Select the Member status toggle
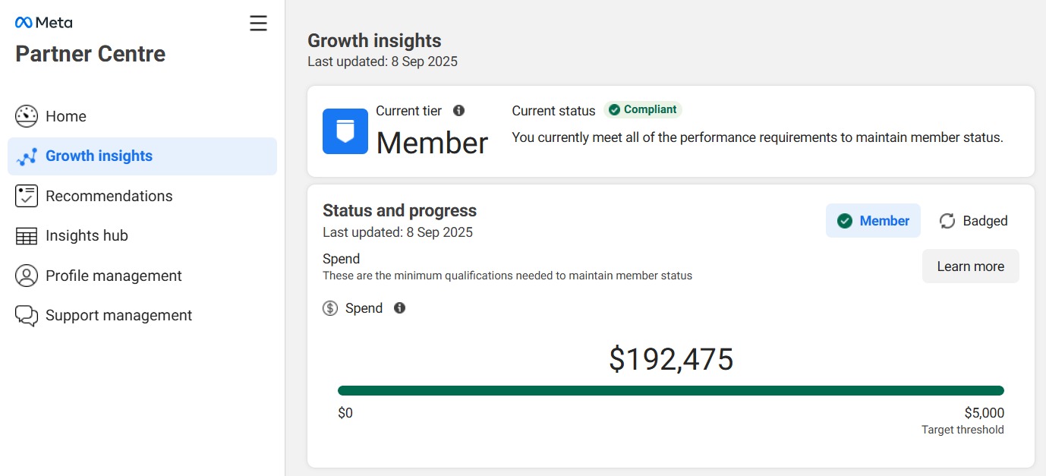The width and height of the screenshot is (1046, 476). click(x=873, y=221)
